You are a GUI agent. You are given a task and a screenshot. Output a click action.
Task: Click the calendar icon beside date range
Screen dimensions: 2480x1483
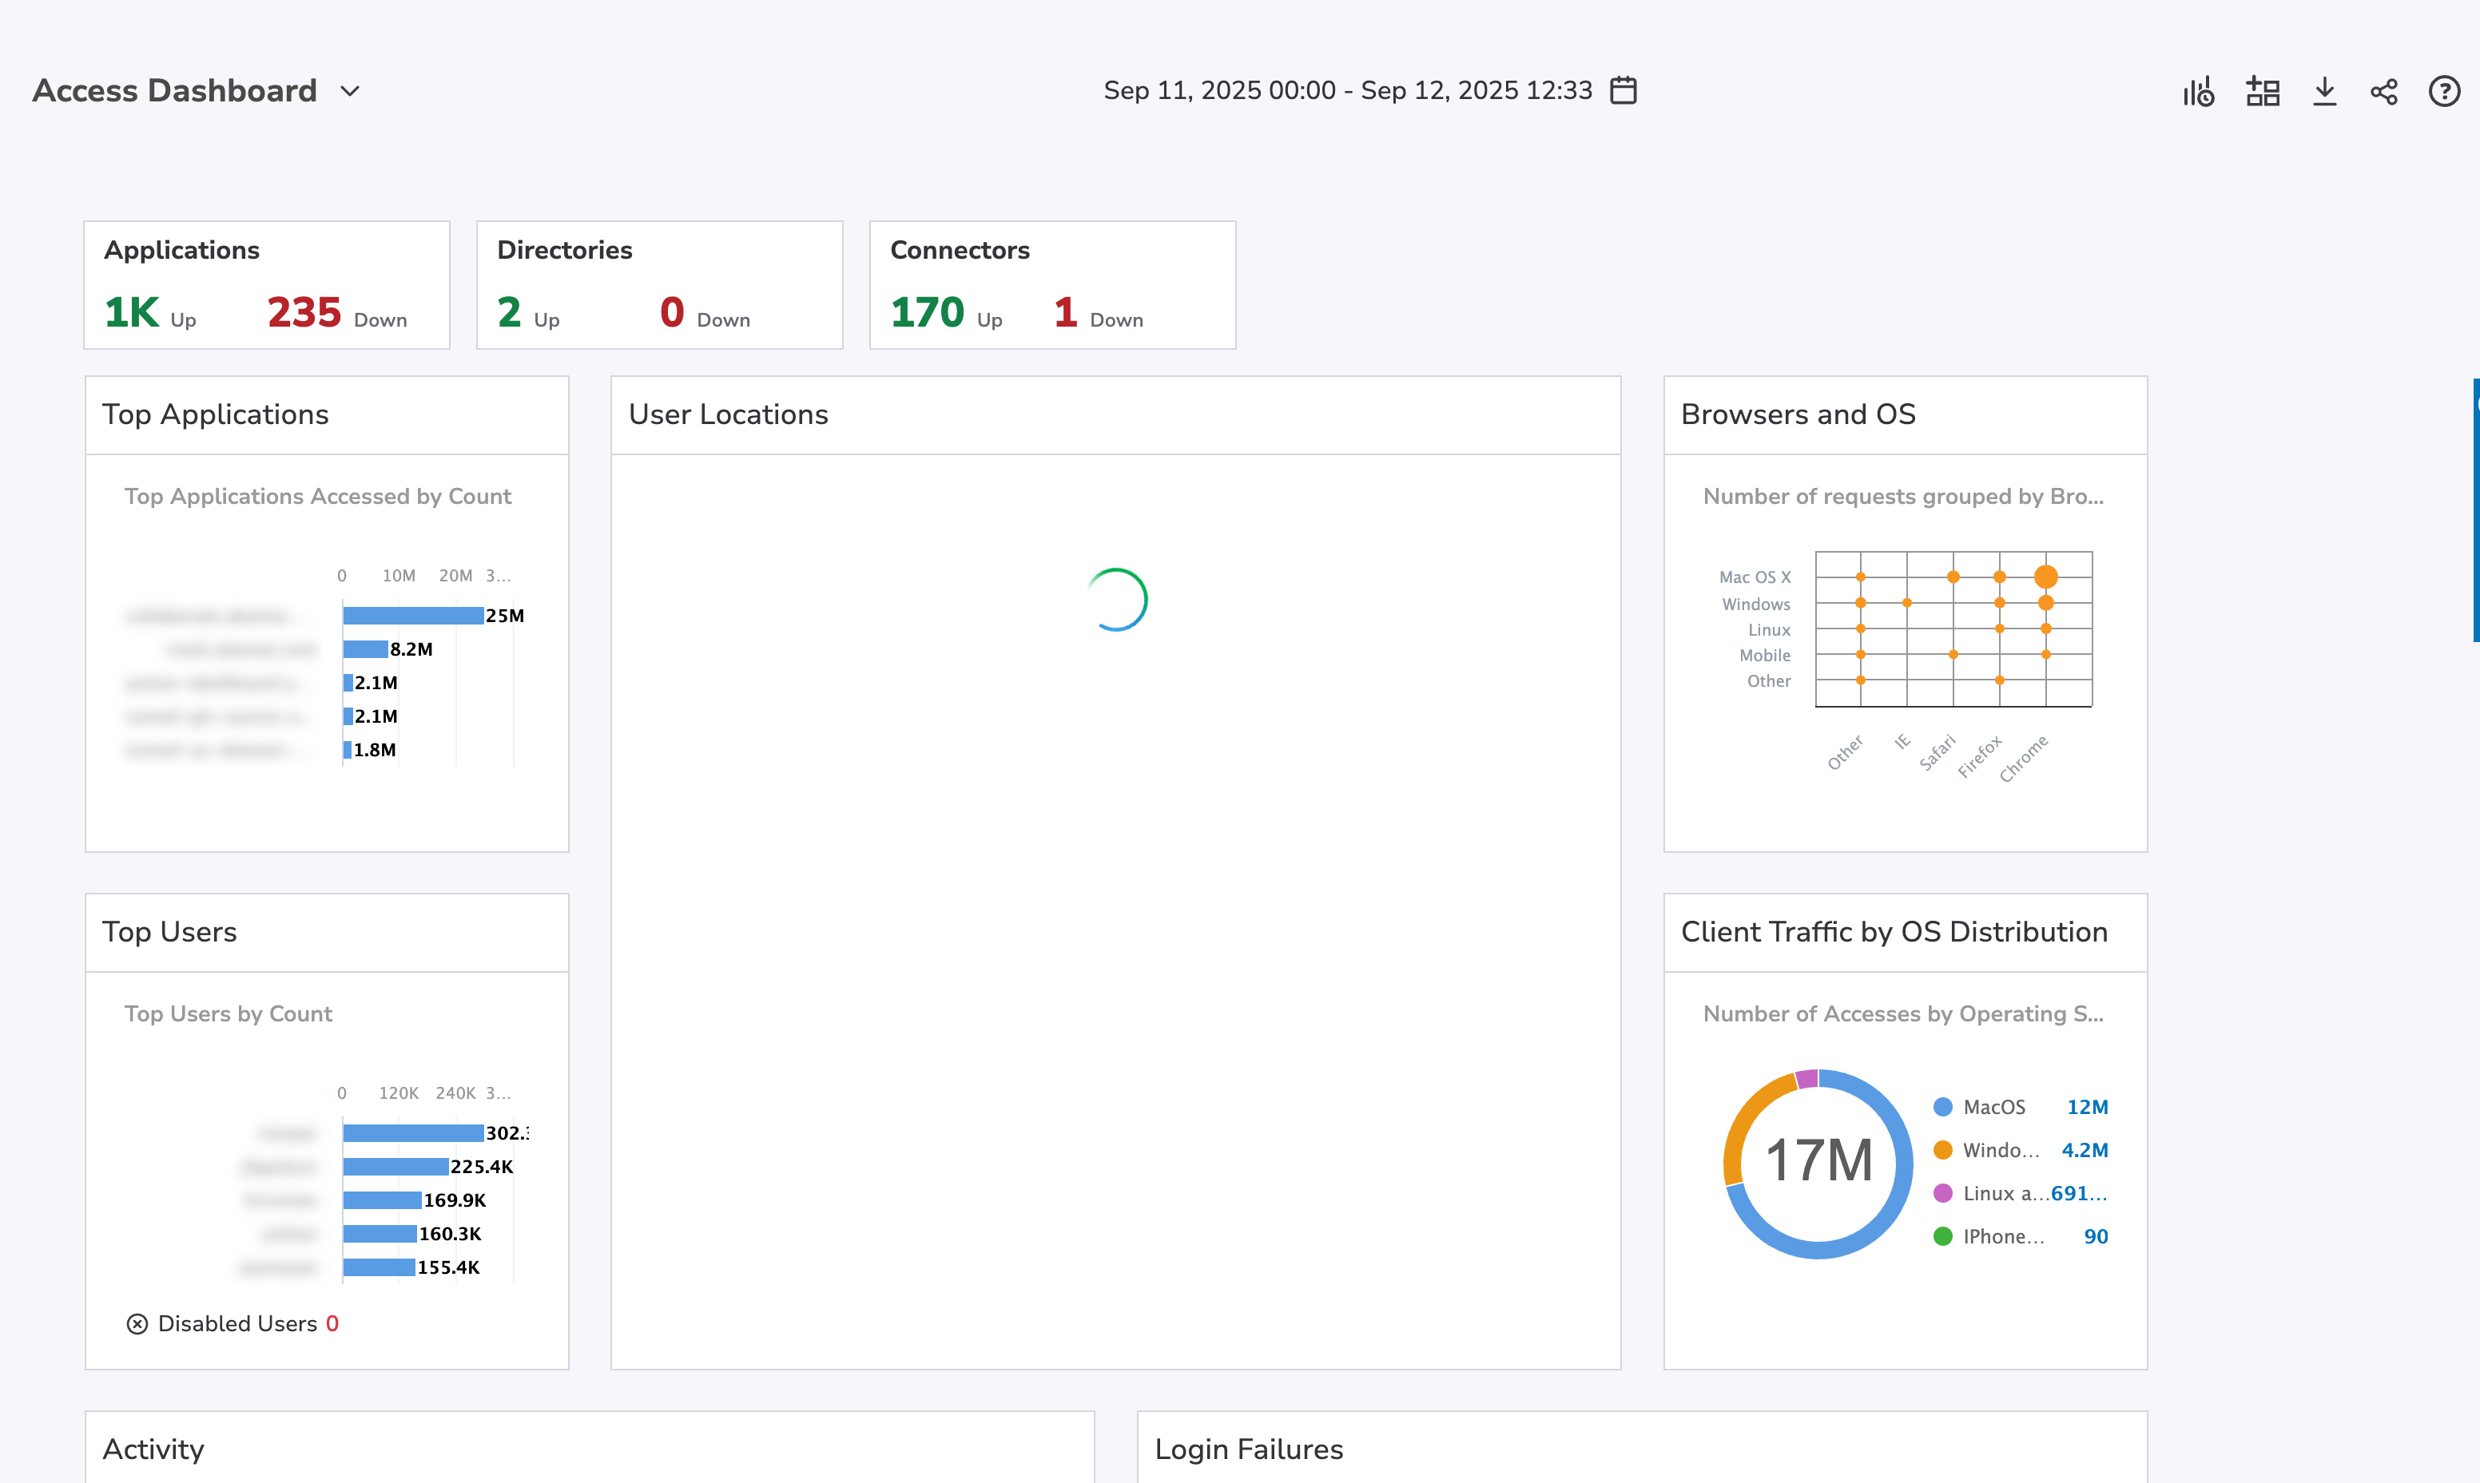1624,91
